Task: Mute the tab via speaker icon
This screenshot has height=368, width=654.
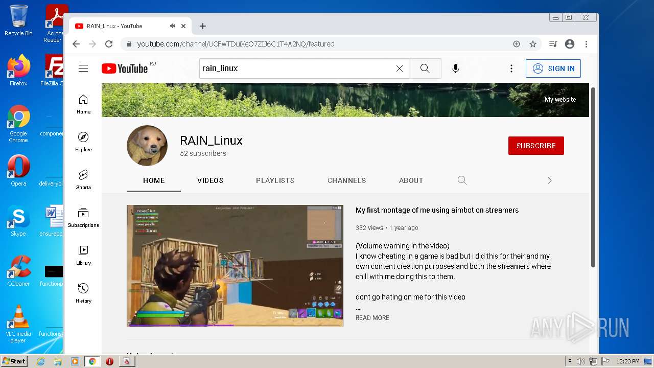Action: click(172, 26)
